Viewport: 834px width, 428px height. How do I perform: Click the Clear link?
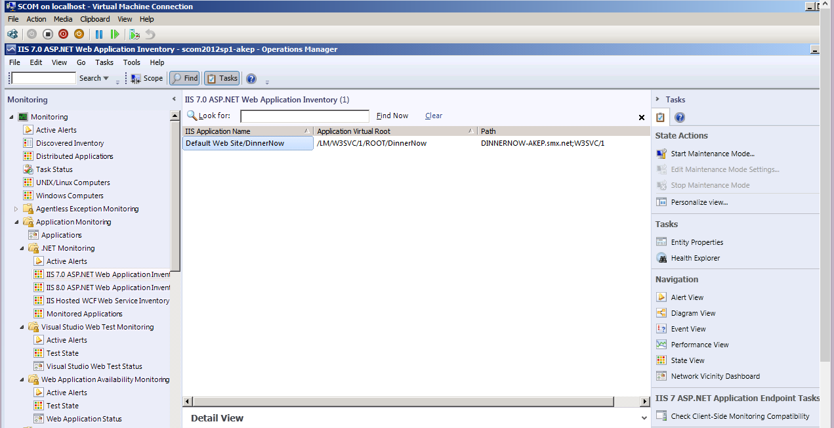tap(433, 116)
